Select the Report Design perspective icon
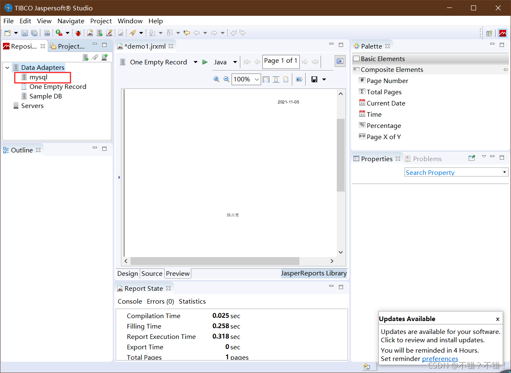The width and height of the screenshot is (511, 373). tap(503, 33)
